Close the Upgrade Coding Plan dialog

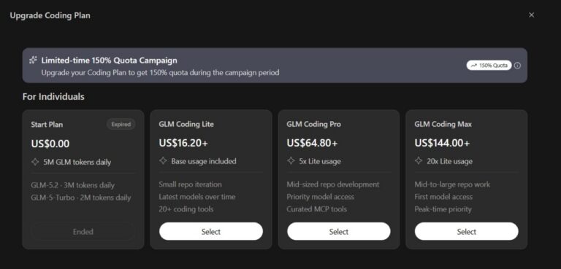(x=531, y=15)
